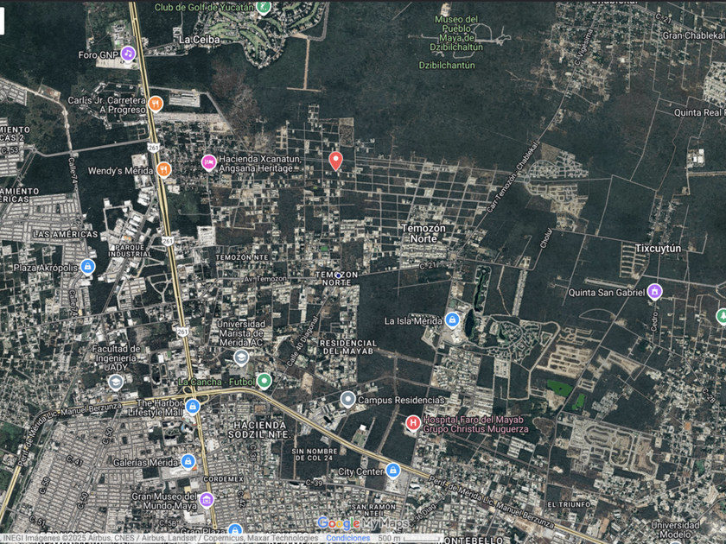Click the Plaza Akrópolis text label
This screenshot has width=726, height=544.
tap(45, 268)
